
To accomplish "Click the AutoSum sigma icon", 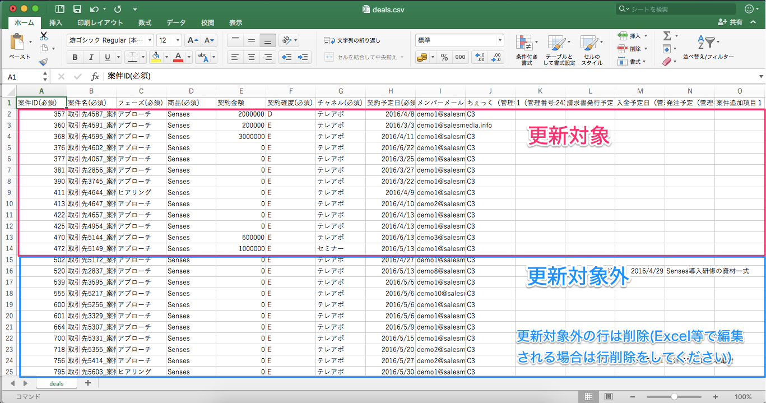I will click(x=667, y=36).
